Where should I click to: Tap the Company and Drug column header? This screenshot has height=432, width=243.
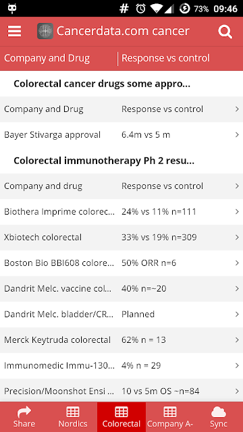[x=47, y=58]
